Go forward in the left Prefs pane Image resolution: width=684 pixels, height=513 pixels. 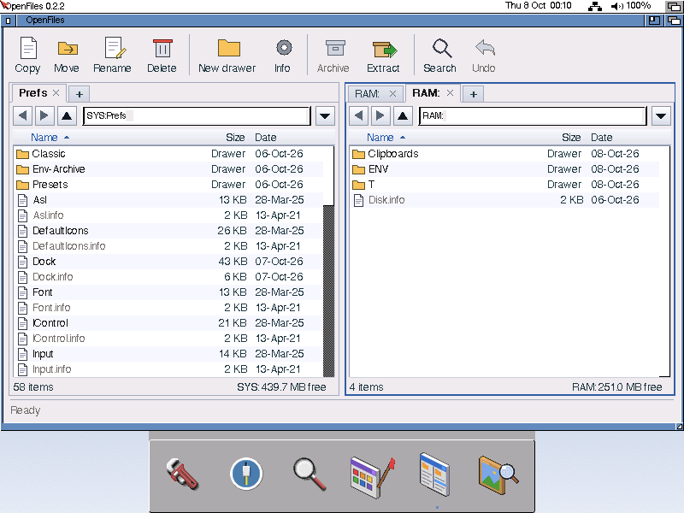(44, 115)
